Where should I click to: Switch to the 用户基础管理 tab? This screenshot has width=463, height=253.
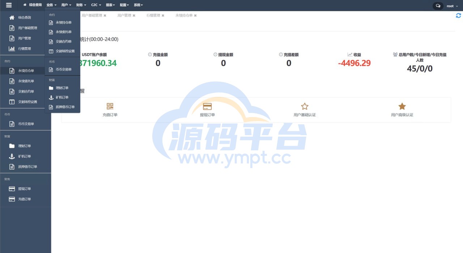[92, 16]
